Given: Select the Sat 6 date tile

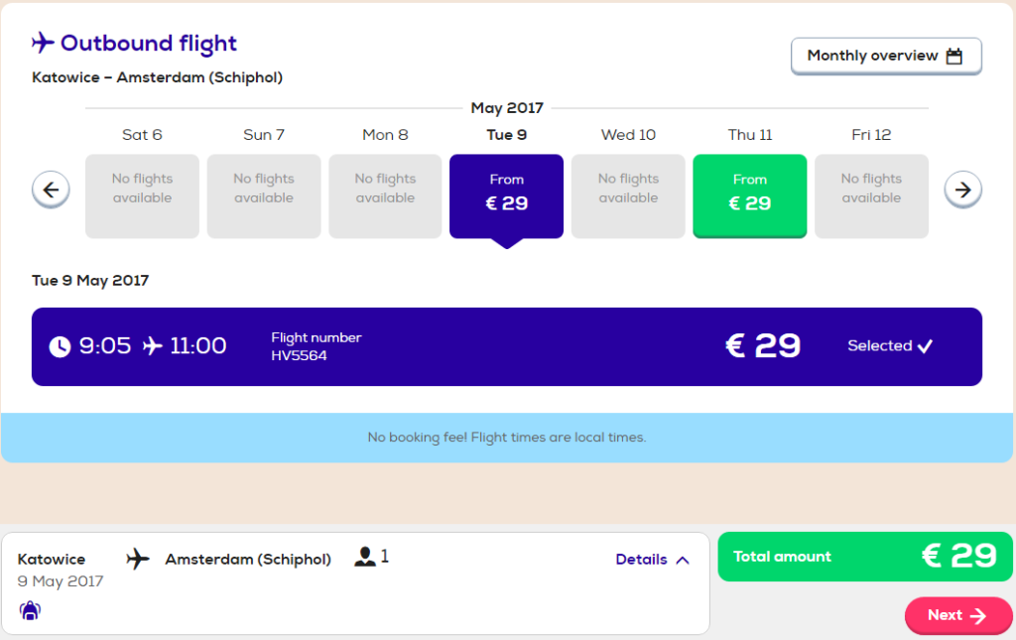Looking at the screenshot, I should pyautogui.click(x=142, y=195).
